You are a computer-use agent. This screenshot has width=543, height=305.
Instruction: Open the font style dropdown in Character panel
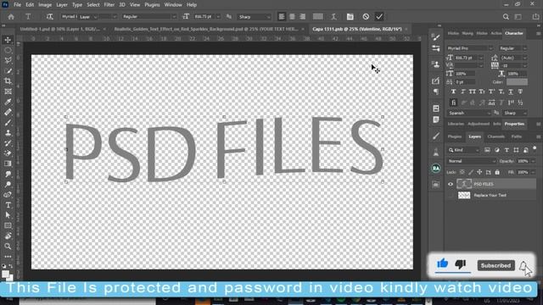512,48
